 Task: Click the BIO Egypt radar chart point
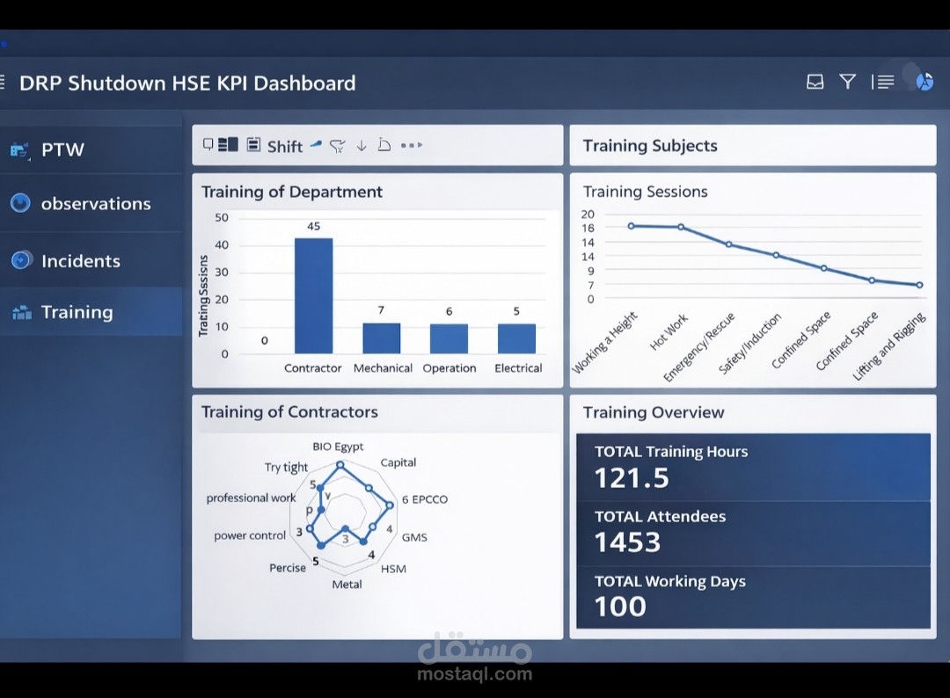click(340, 465)
